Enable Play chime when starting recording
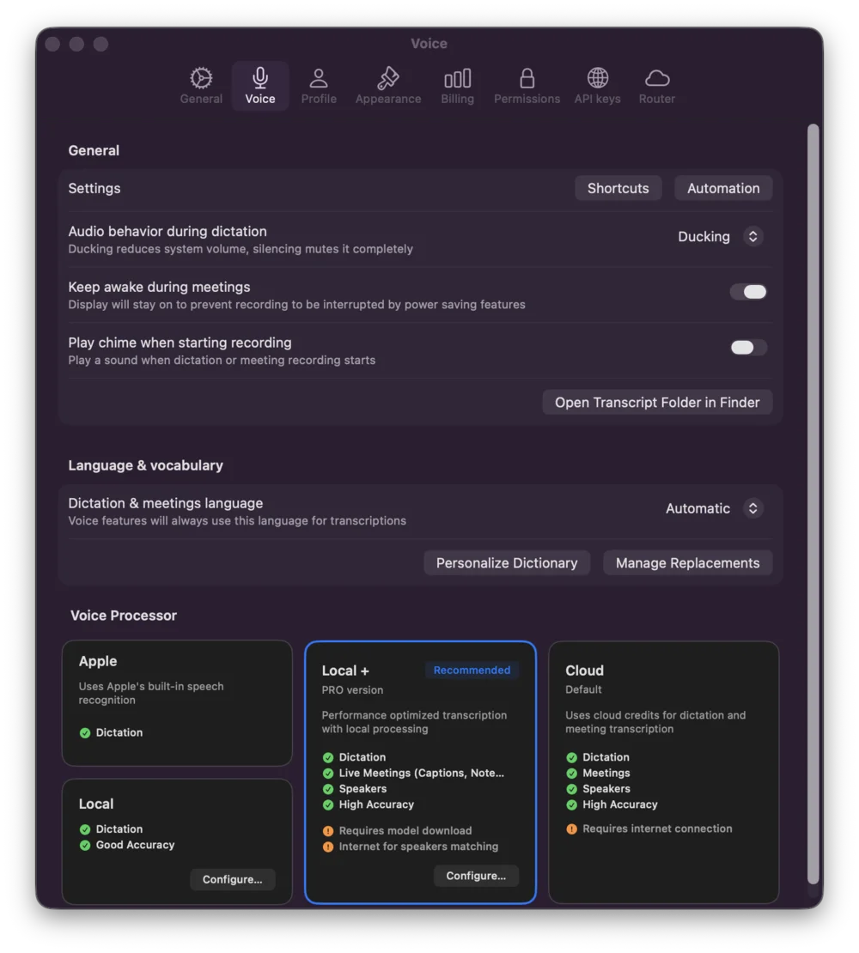The image size is (859, 953). pyautogui.click(x=748, y=348)
